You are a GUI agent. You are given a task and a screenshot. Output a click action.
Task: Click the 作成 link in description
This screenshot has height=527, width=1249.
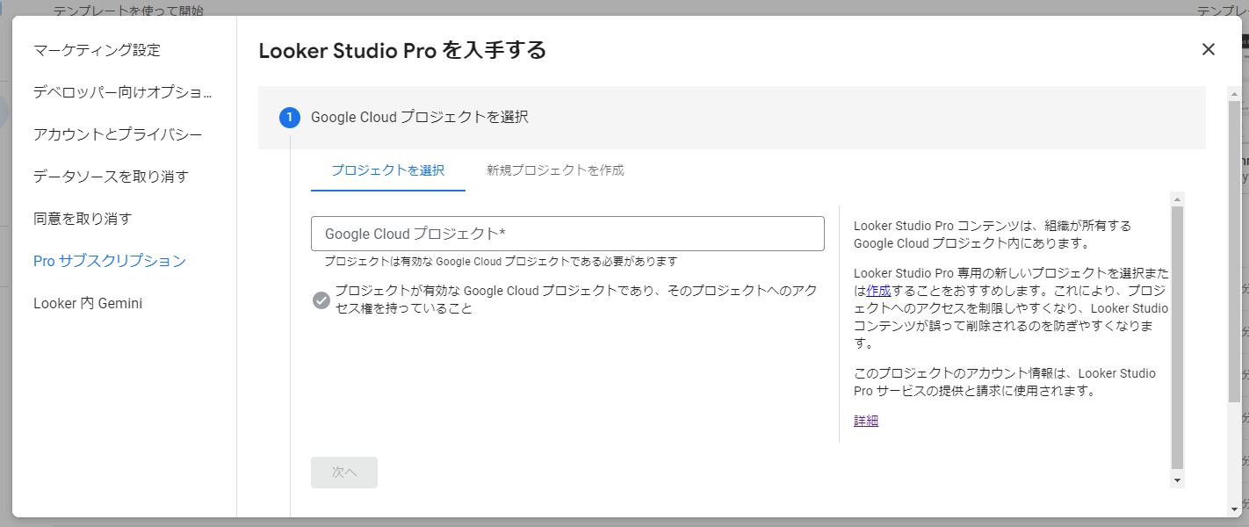pyautogui.click(x=878, y=291)
